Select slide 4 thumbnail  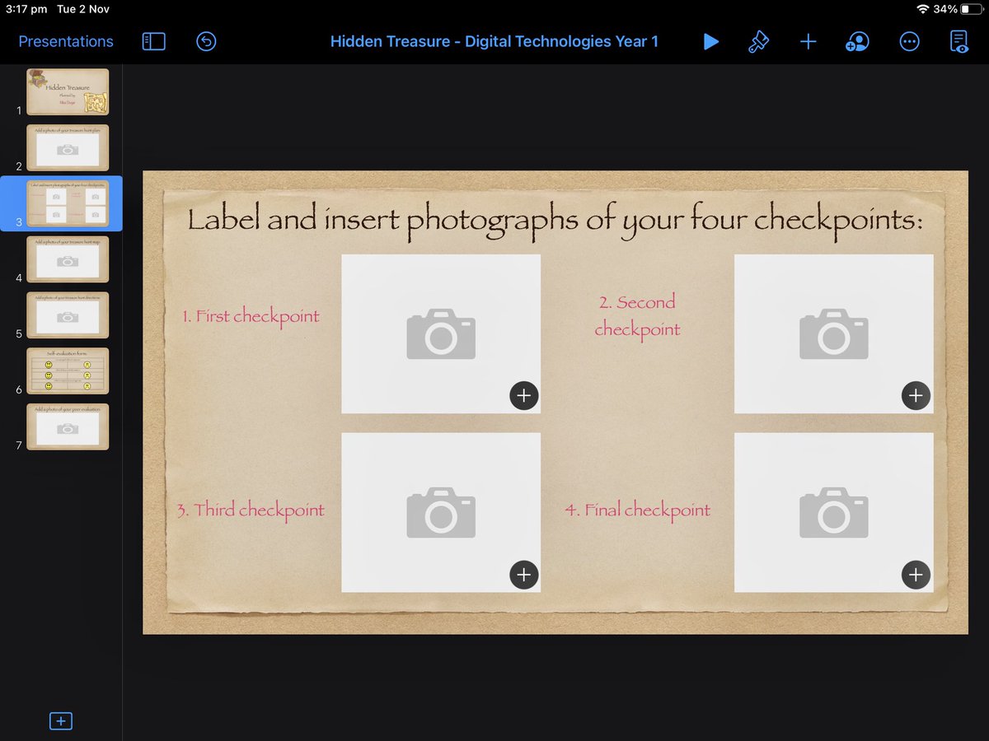click(68, 259)
